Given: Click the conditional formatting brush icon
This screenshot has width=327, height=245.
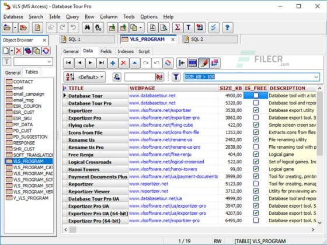Looking at the screenshot, I should [204, 63].
